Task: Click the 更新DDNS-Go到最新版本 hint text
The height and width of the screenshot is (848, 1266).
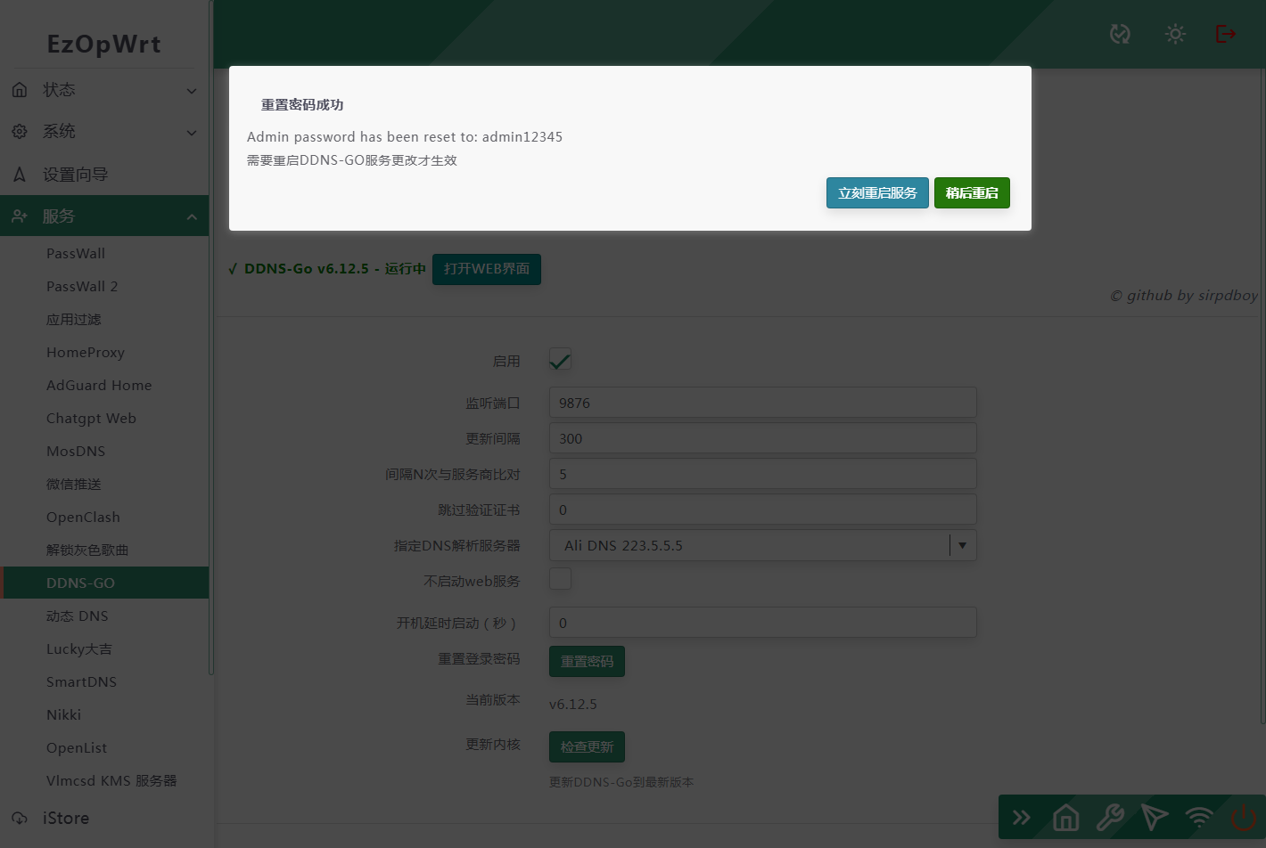Action: [621, 782]
